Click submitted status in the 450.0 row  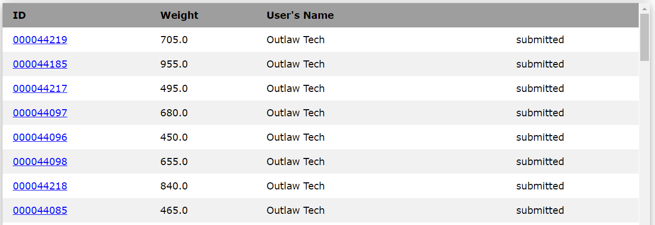click(x=540, y=137)
